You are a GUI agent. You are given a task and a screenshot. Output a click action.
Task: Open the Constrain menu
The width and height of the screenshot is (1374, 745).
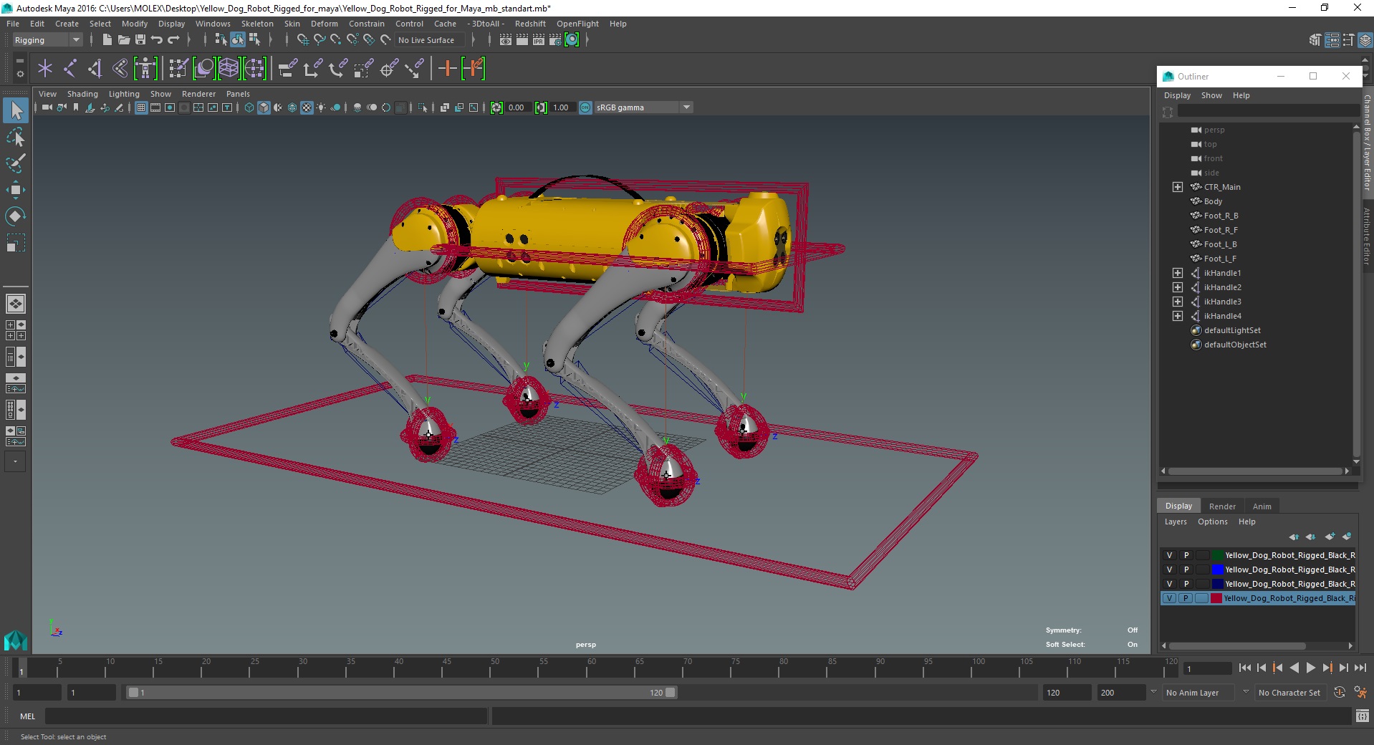[x=367, y=24]
